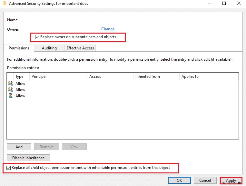Sort entries by the Type column header
The height and width of the screenshot is (186, 246).
pos(22,77)
